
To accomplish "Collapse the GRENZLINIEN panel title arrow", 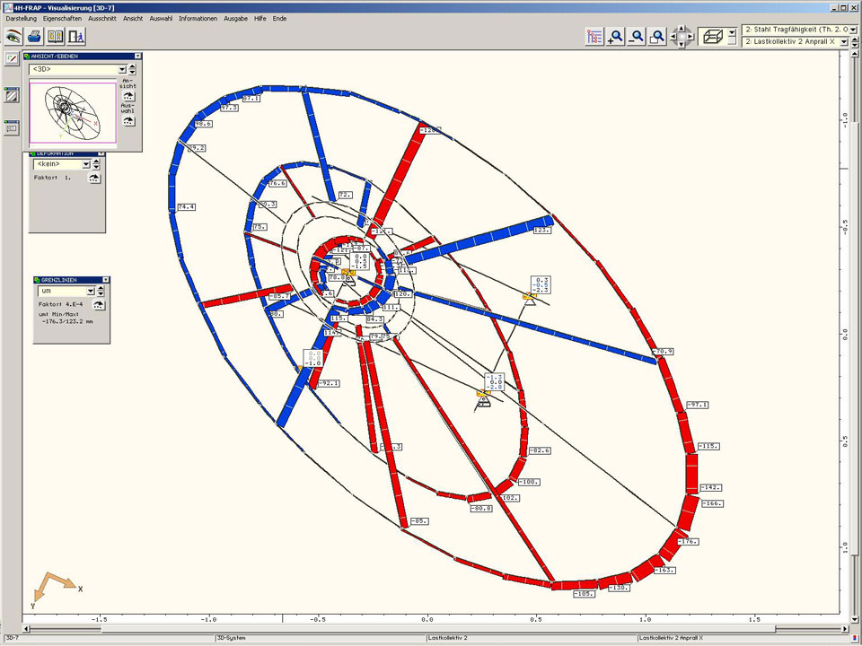I will click(105, 280).
